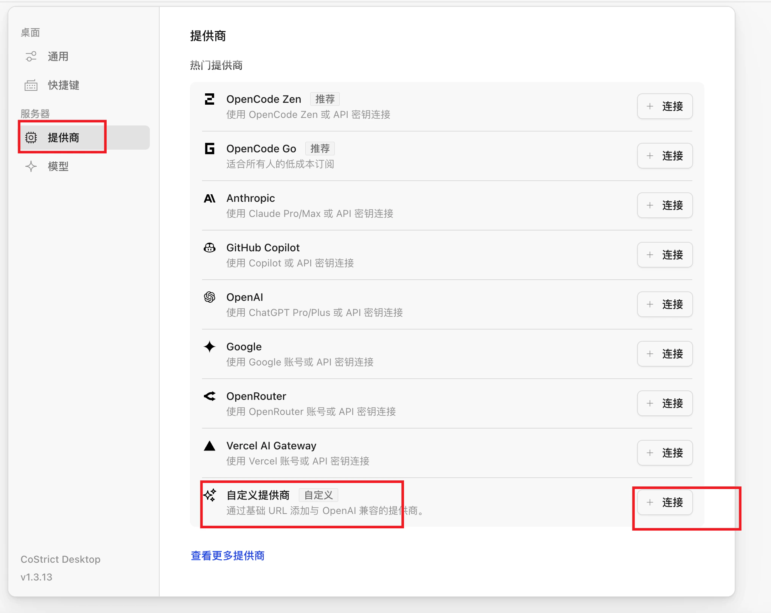
Task: Click the text 使用 OpenCode Zen 或 API 密钥连接
Action: point(308,115)
